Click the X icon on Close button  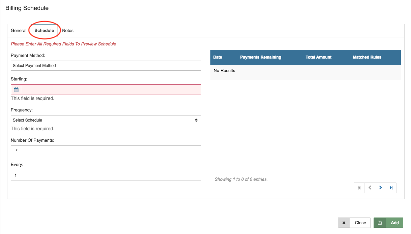(x=344, y=223)
